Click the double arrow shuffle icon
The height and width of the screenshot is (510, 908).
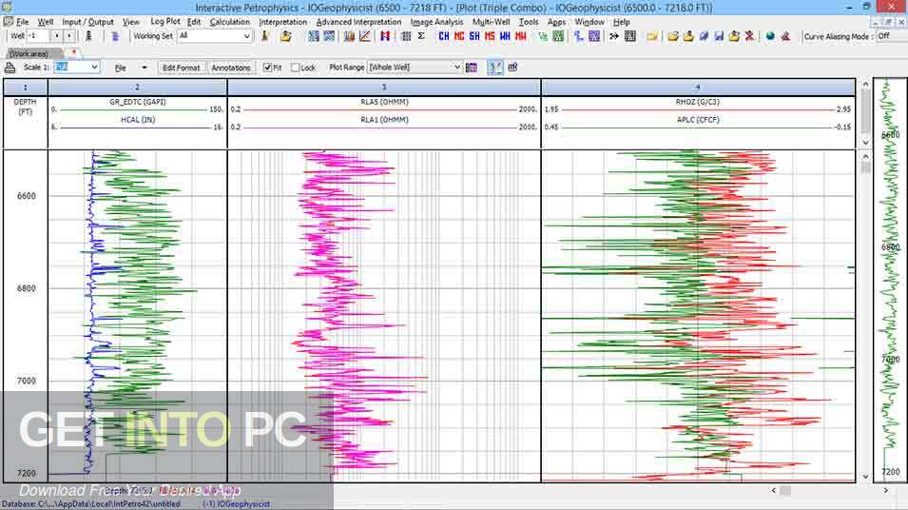coord(614,36)
